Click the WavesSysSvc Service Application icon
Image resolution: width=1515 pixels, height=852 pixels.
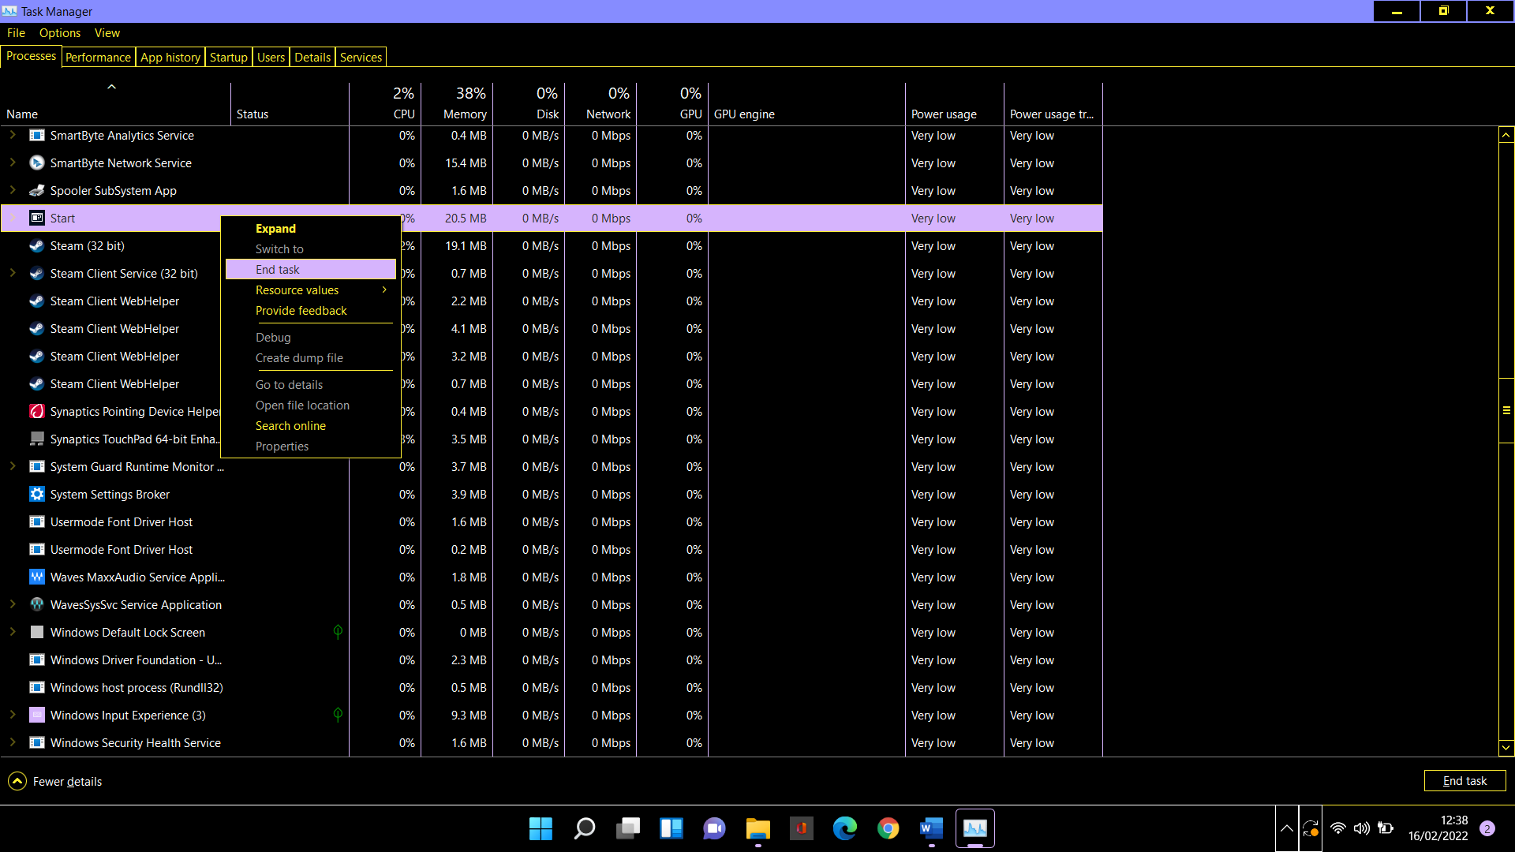click(36, 605)
